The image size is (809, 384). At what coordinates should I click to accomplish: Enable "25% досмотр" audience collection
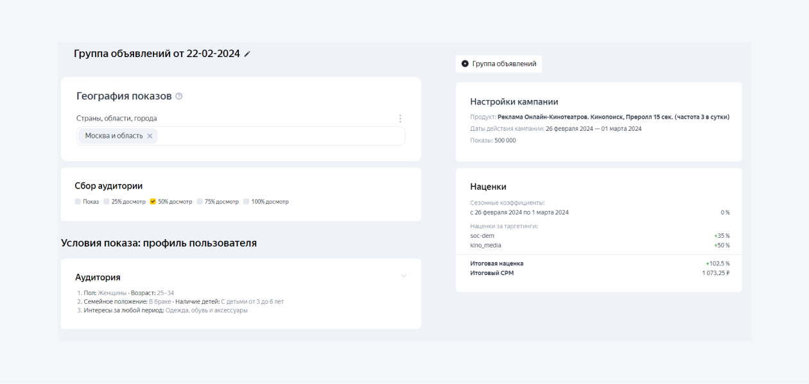coord(107,201)
